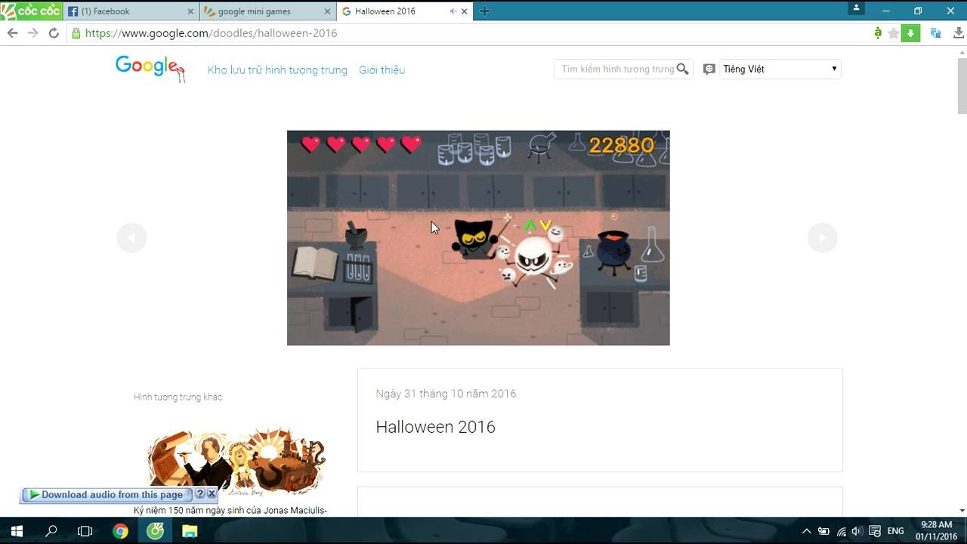Screen dimensions: 967x544
Task: Switch to the Facebook tab
Action: 130,11
